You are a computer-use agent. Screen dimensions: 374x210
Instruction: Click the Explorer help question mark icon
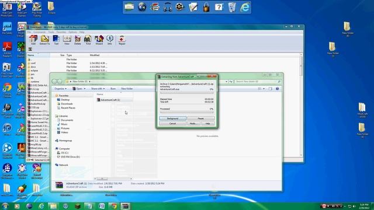(x=278, y=89)
